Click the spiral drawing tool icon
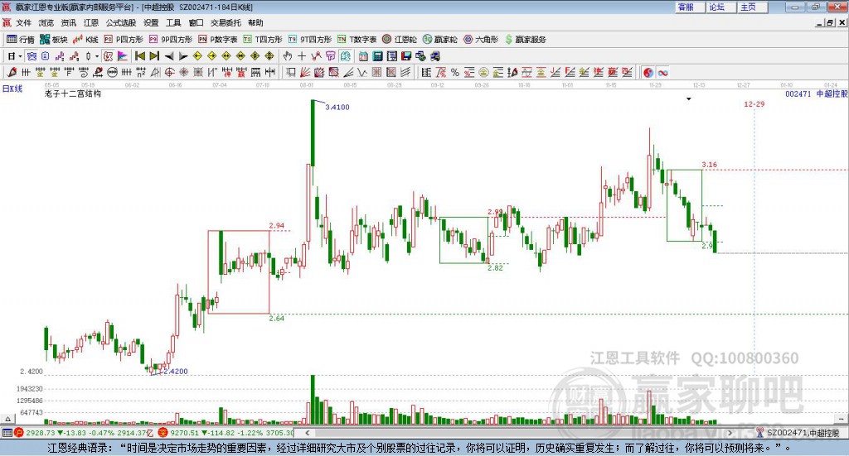Screen dimensions: 849x456 click(84, 72)
